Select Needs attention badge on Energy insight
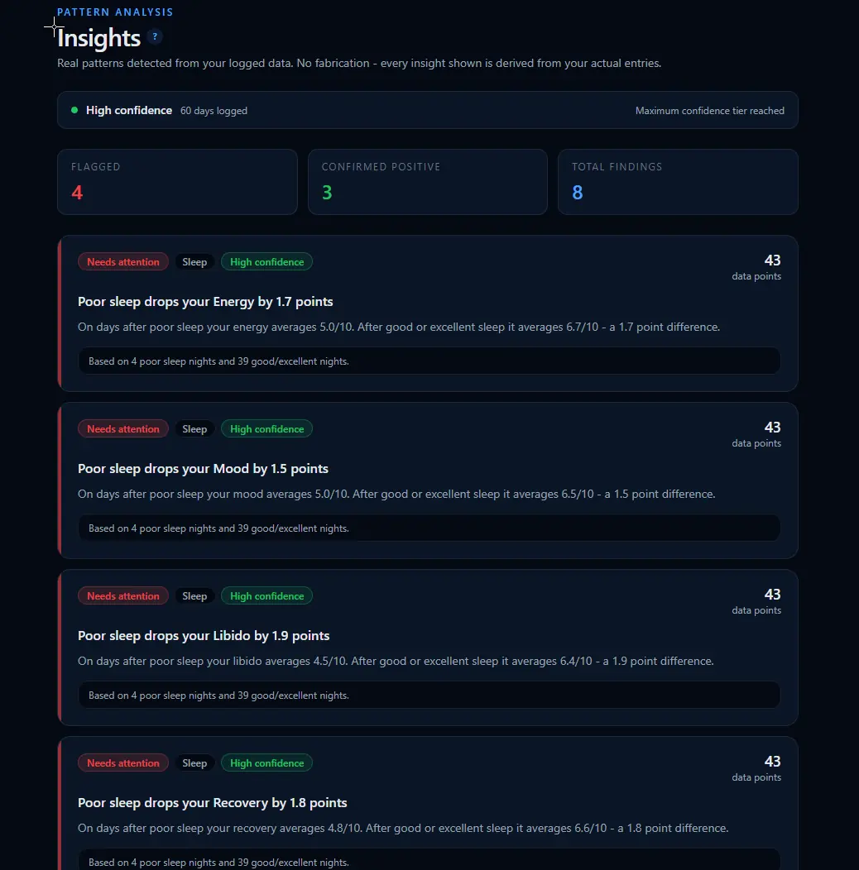 pyautogui.click(x=123, y=262)
